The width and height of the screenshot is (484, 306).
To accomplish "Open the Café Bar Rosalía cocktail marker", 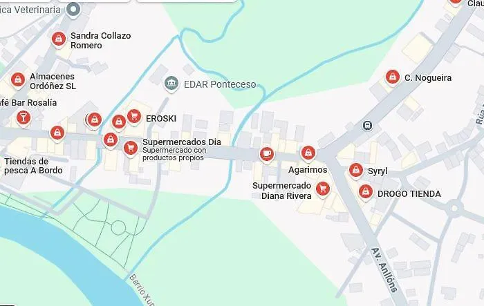I will point(24,118).
